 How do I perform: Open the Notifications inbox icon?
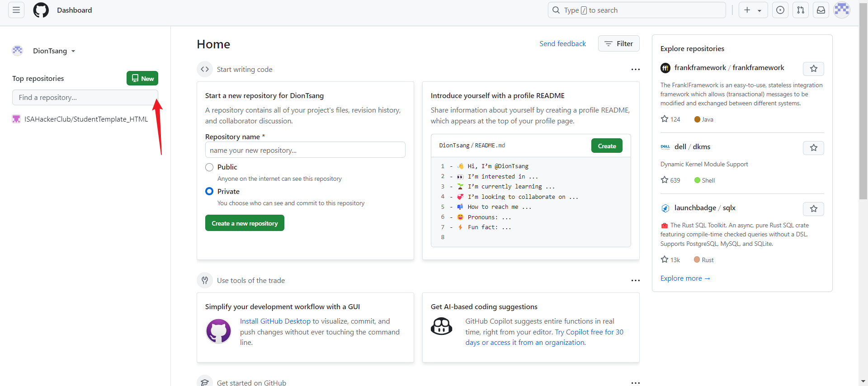pyautogui.click(x=821, y=10)
